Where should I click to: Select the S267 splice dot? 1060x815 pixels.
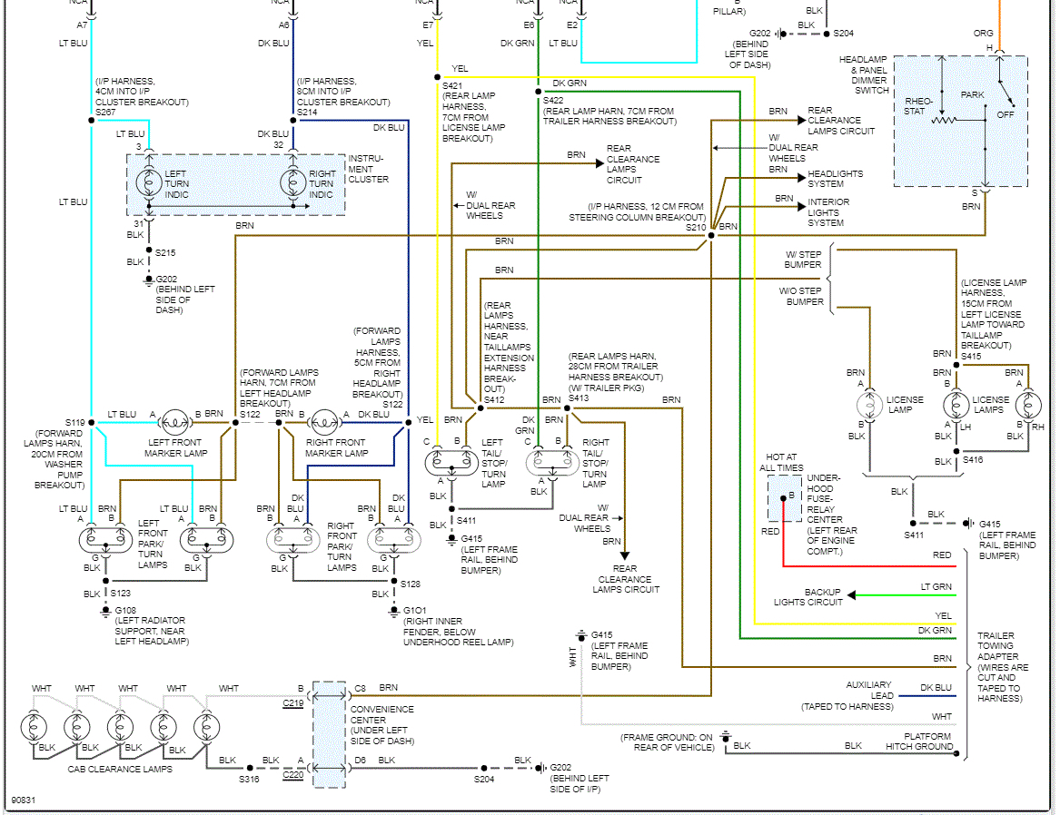tap(91, 120)
